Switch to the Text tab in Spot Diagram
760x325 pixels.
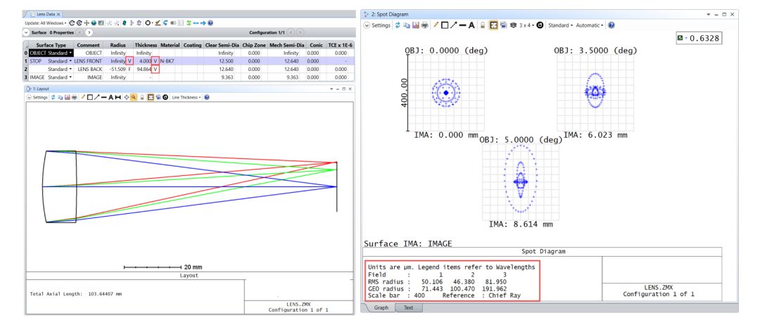409,307
